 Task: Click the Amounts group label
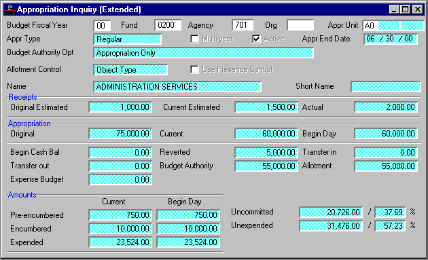[22, 195]
